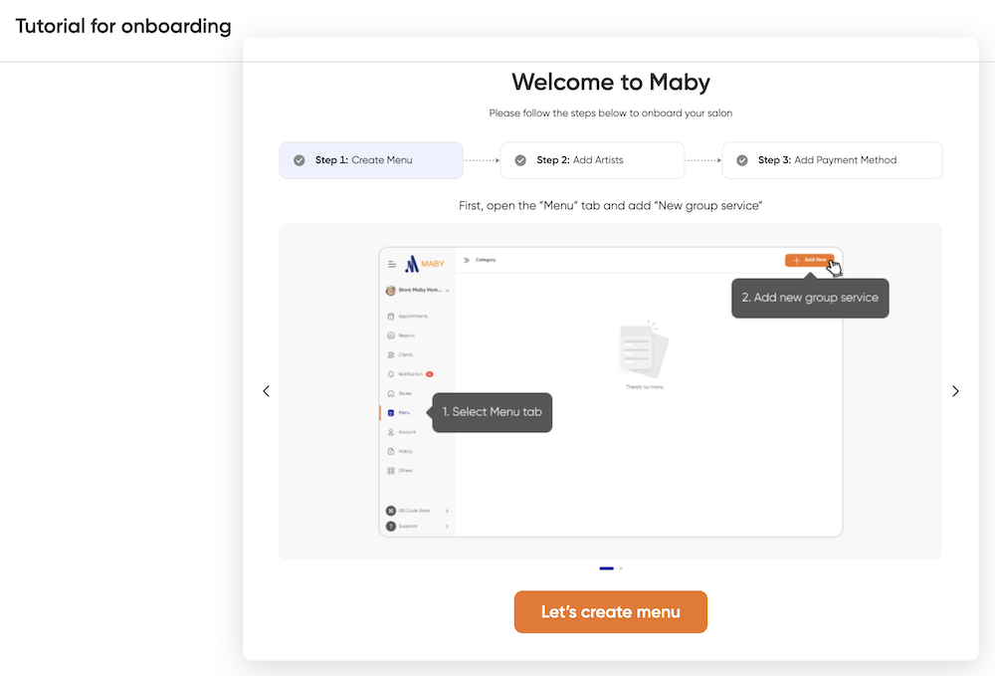Open Step 3: Add Payment Method
995x676 pixels.
(832, 160)
